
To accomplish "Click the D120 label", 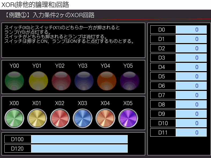I will coord(17,149).
